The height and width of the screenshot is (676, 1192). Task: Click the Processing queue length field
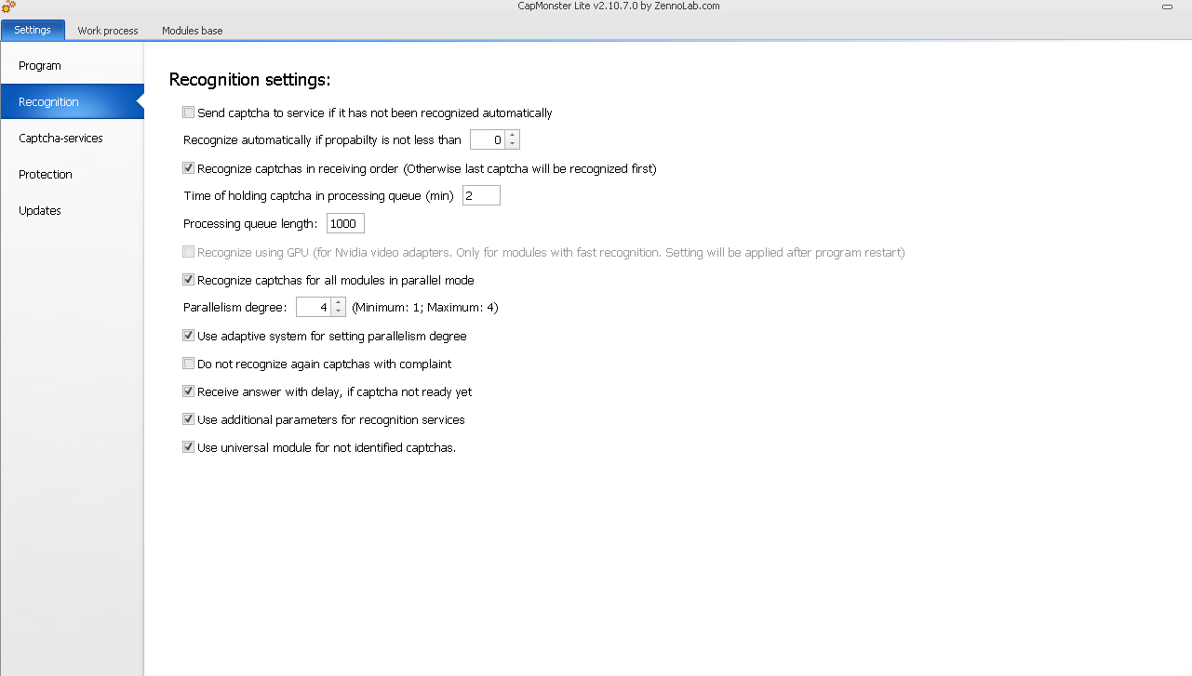345,223
